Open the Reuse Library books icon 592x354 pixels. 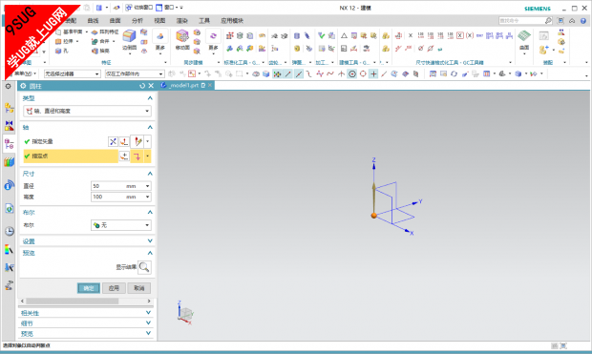pyautogui.click(x=9, y=162)
